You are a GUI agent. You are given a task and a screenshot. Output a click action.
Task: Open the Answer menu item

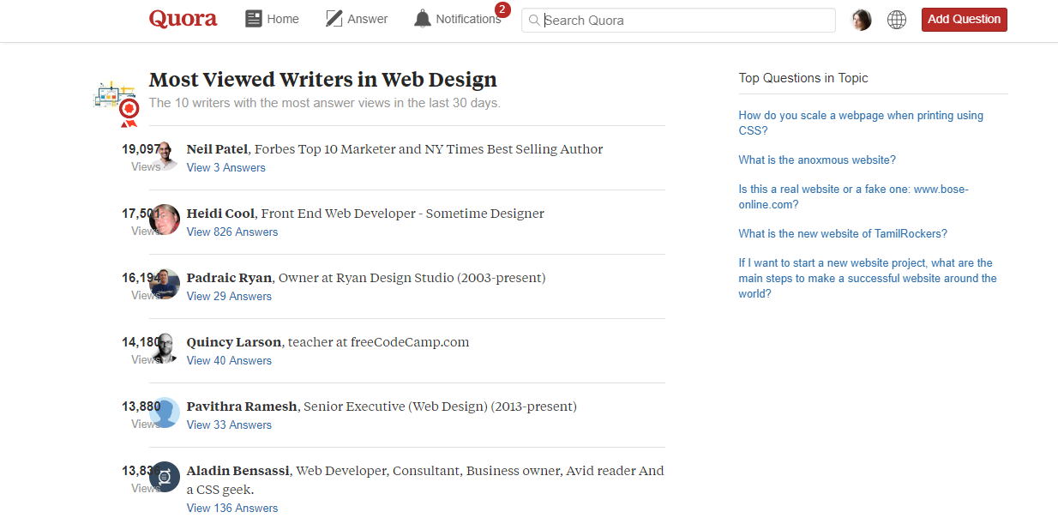368,19
